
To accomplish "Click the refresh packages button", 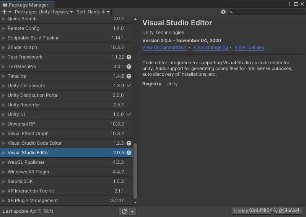I will [124, 211].
